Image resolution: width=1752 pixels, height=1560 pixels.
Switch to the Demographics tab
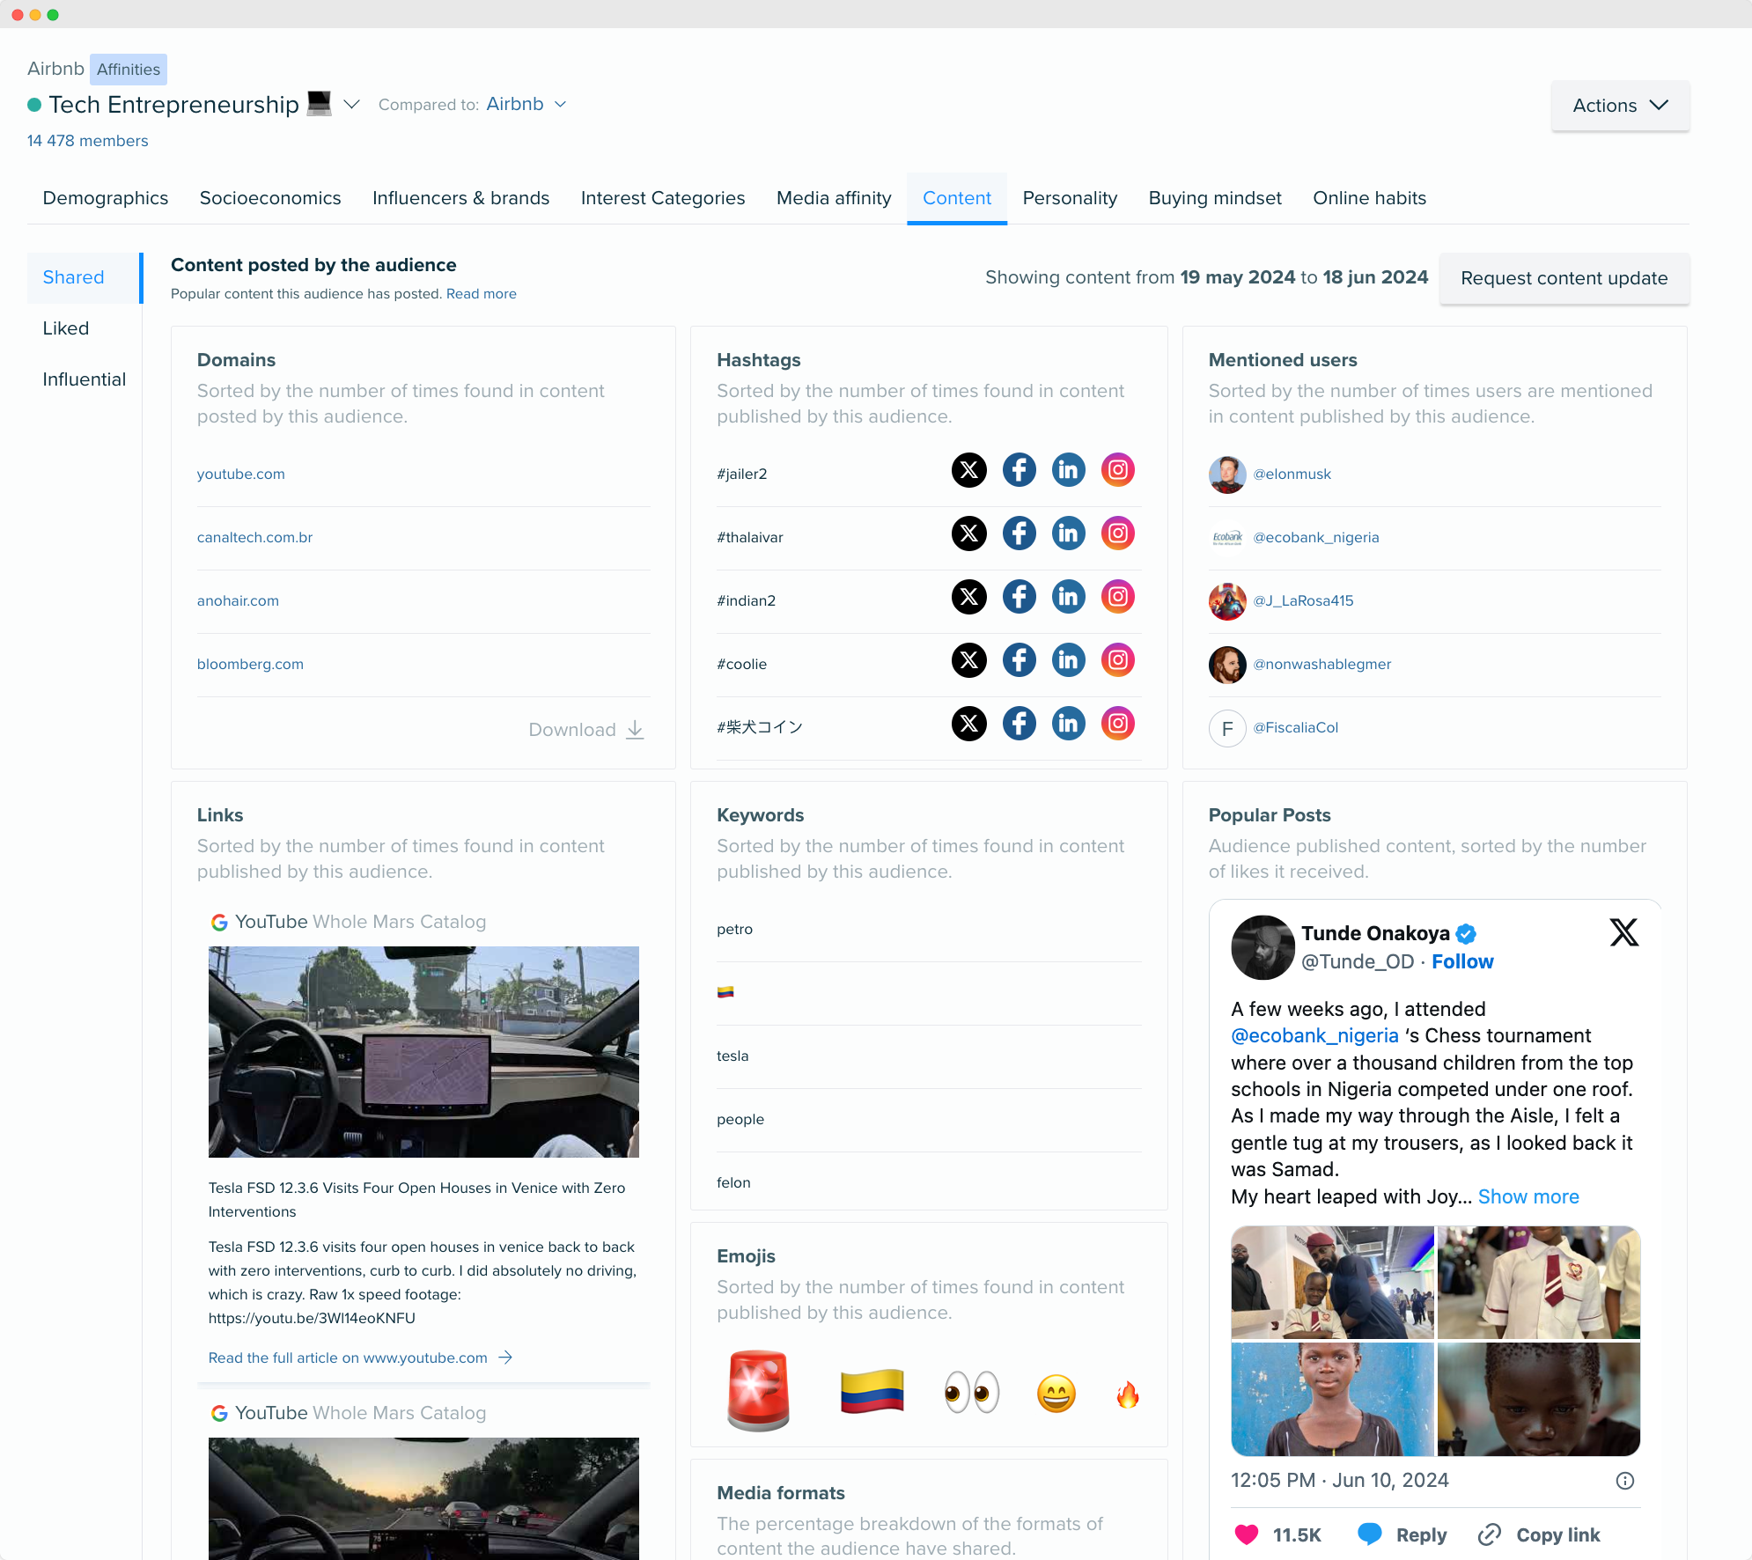pos(104,197)
